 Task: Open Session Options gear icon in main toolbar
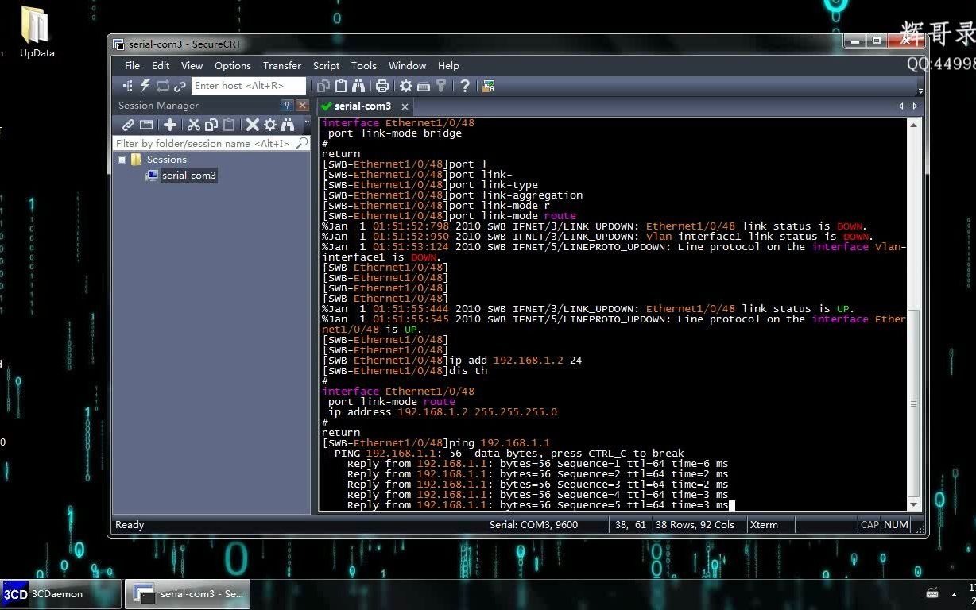tap(406, 86)
